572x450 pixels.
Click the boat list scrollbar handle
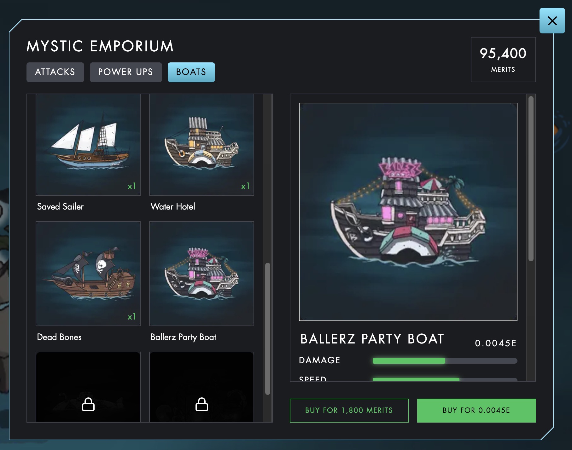268,328
